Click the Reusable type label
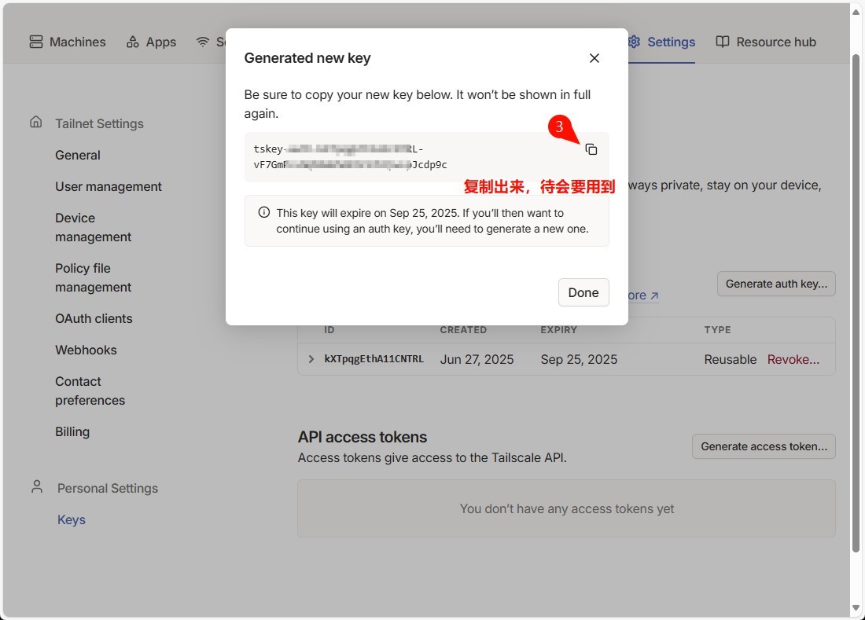The height and width of the screenshot is (620, 865). click(x=730, y=359)
